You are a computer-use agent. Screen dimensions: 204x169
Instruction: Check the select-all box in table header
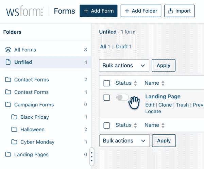point(106,83)
